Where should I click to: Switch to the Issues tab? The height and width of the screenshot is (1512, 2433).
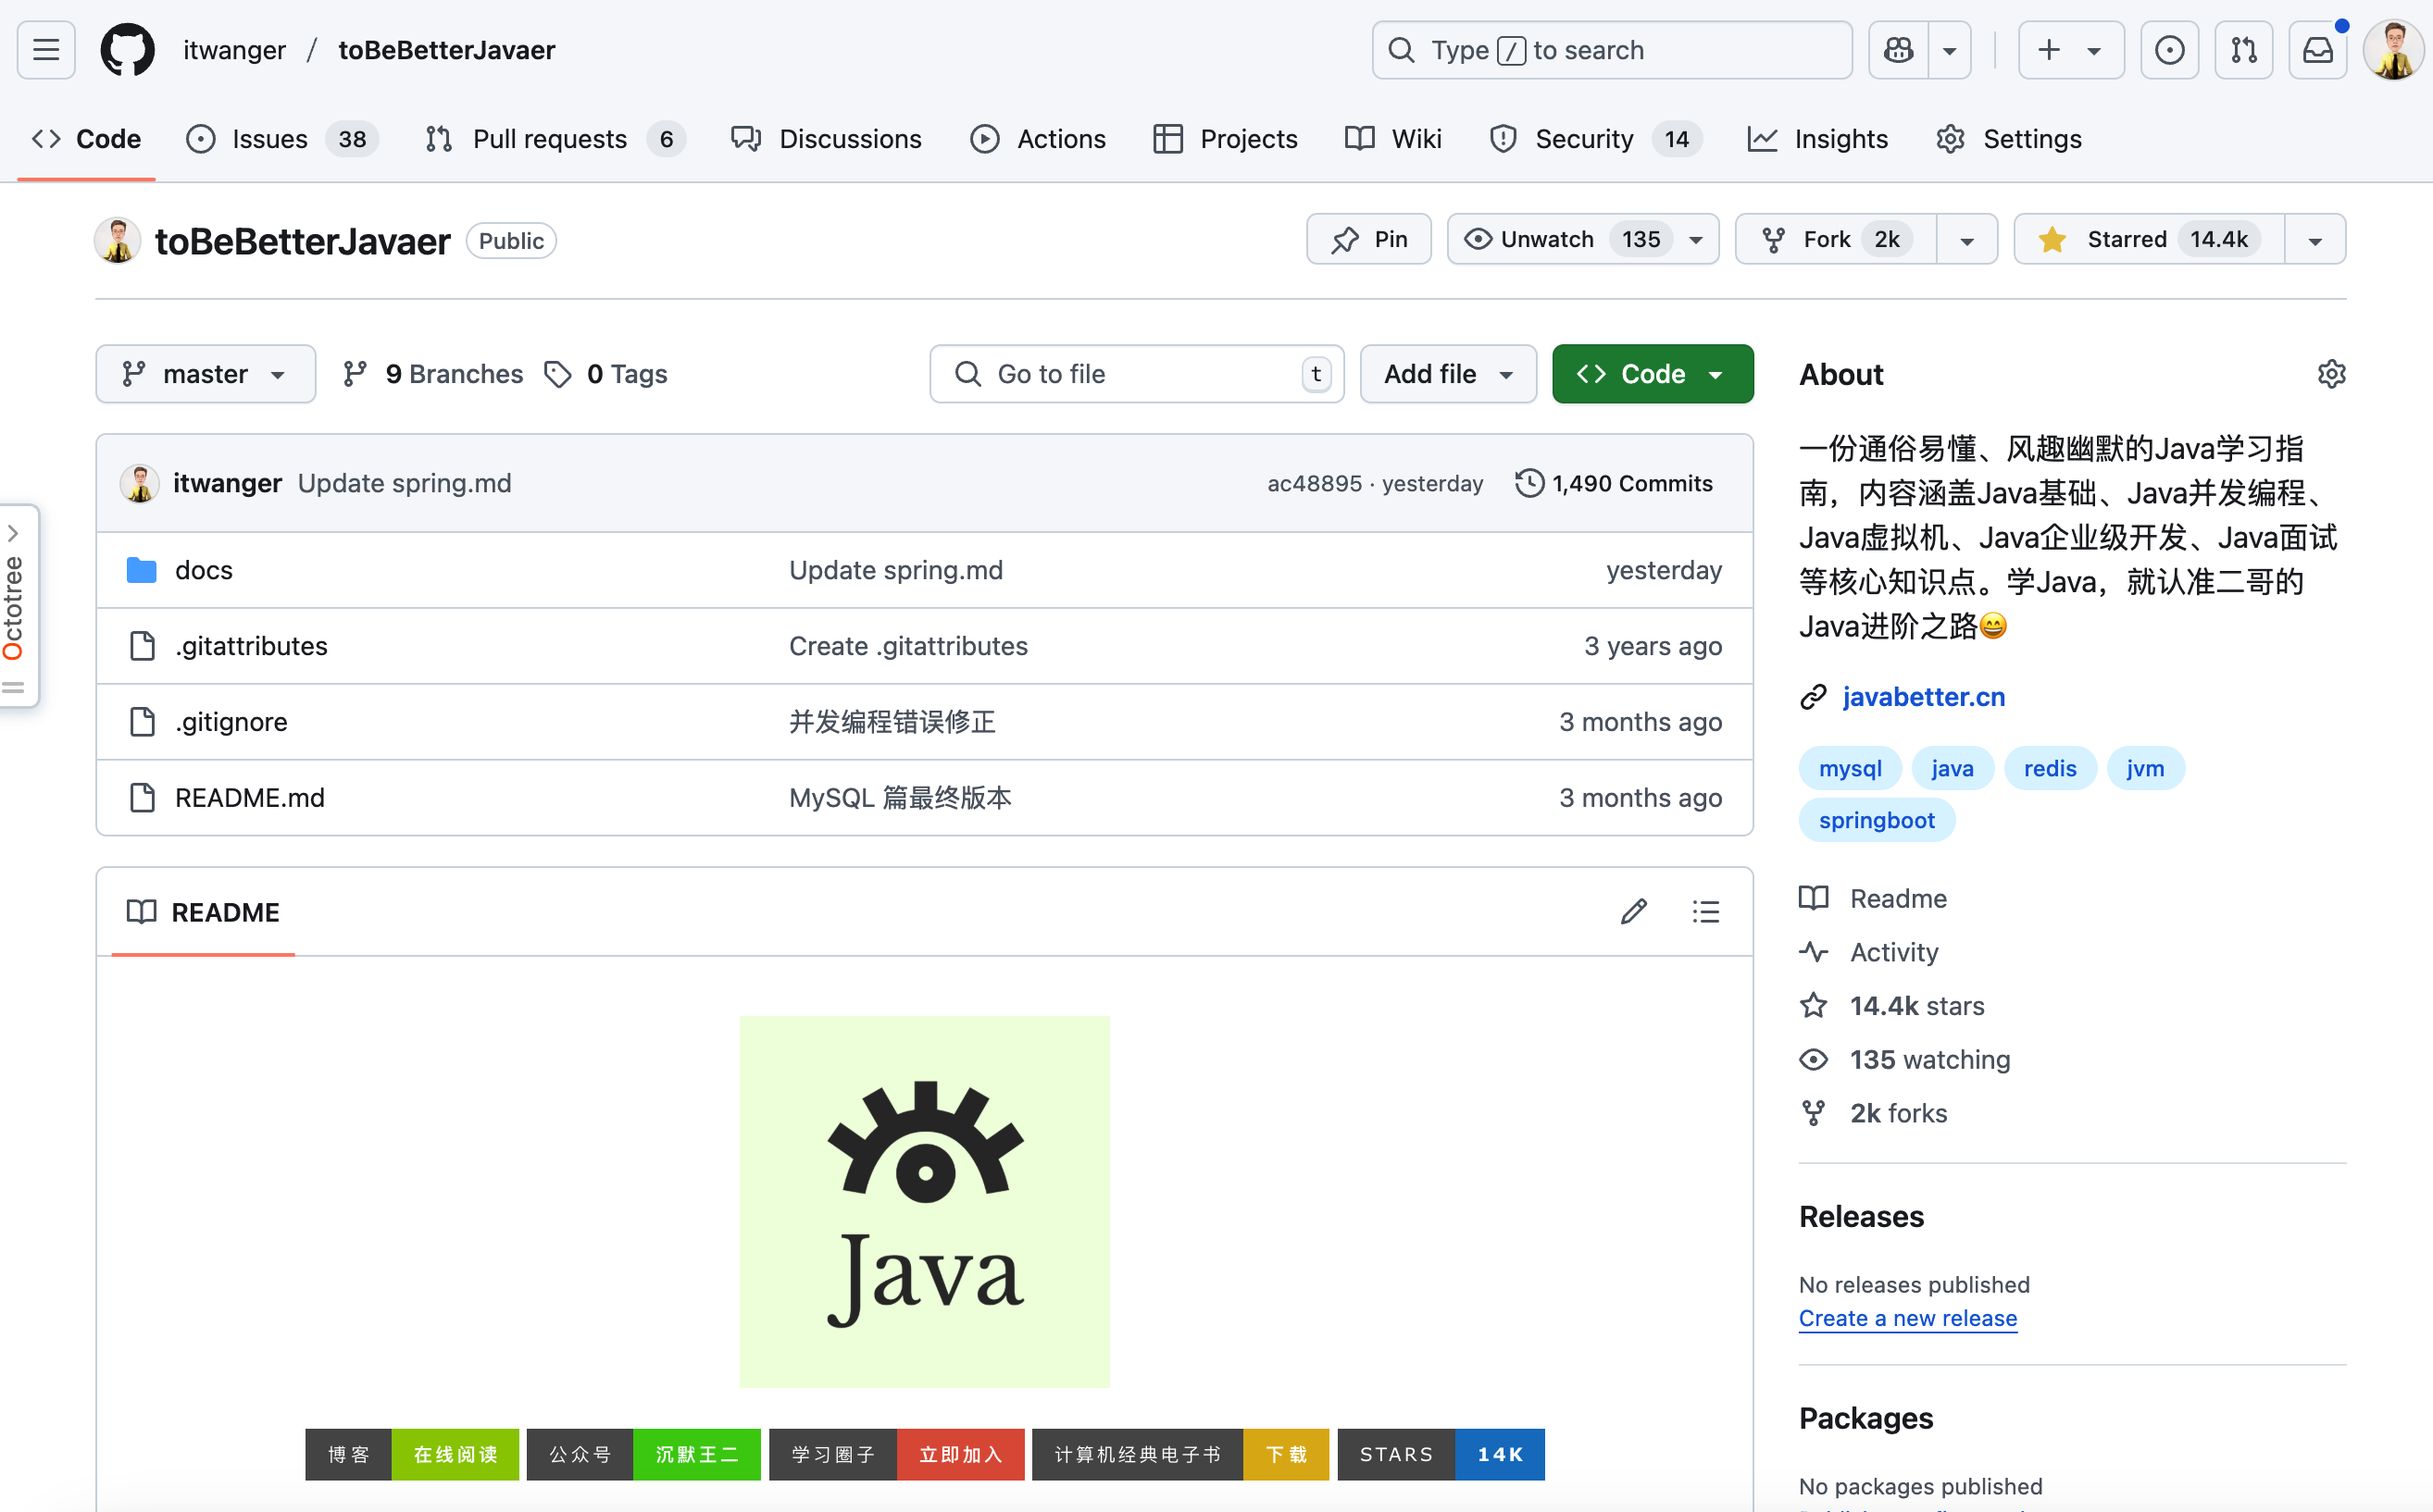(x=268, y=139)
